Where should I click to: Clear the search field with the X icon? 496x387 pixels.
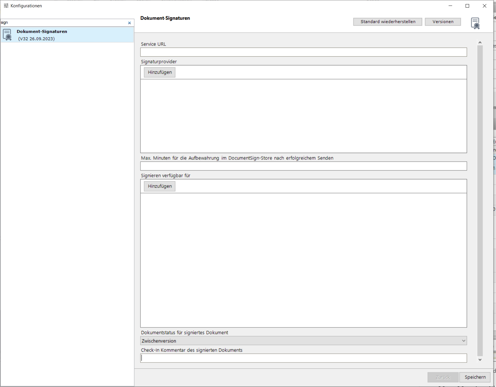(130, 23)
